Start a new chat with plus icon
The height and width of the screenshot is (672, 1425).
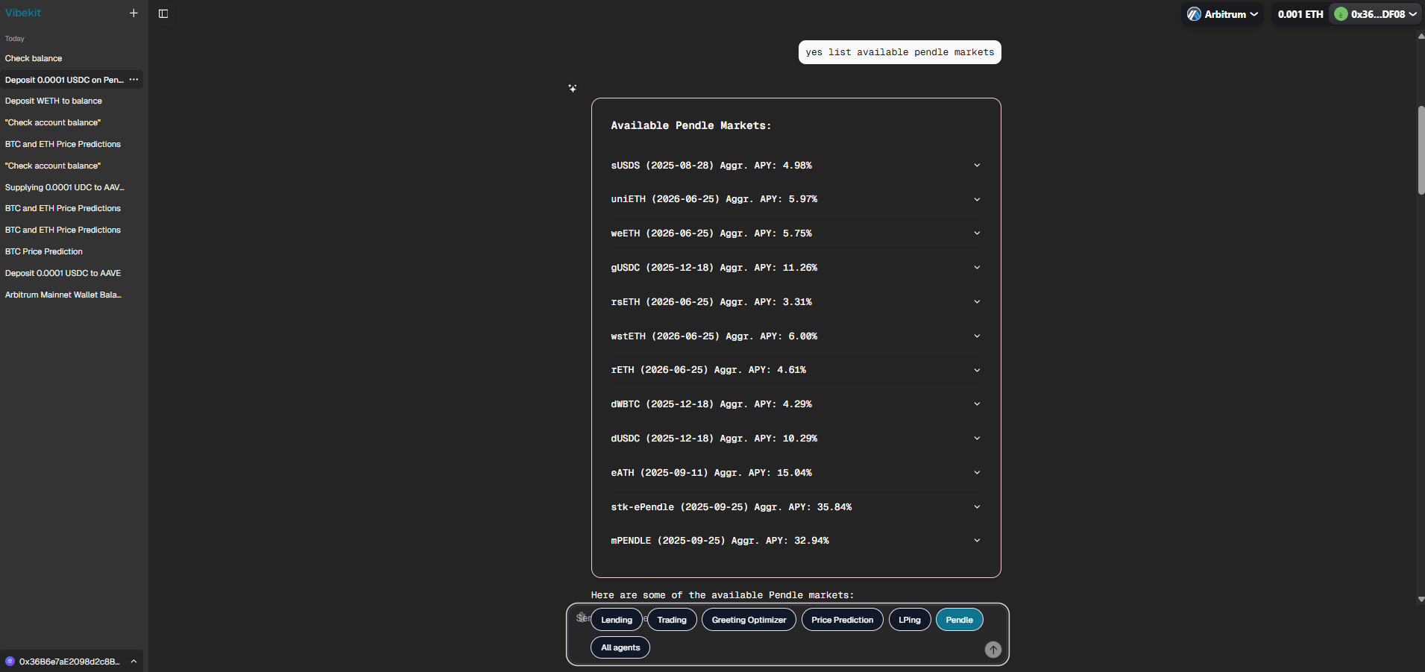(x=133, y=13)
